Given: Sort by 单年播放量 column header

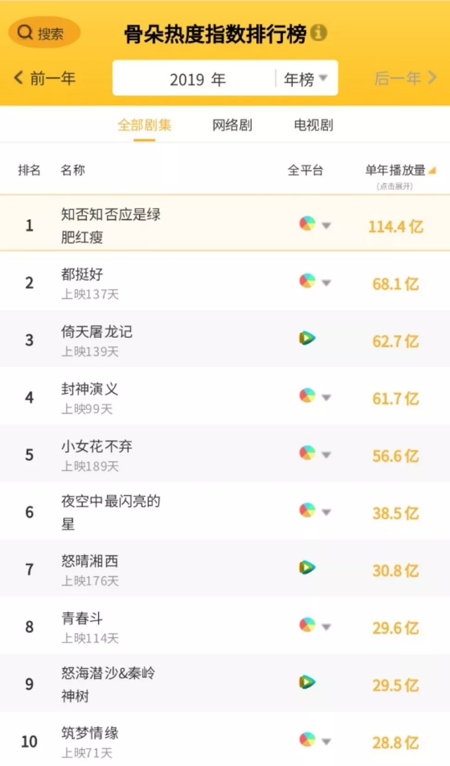Looking at the screenshot, I should coord(395,171).
